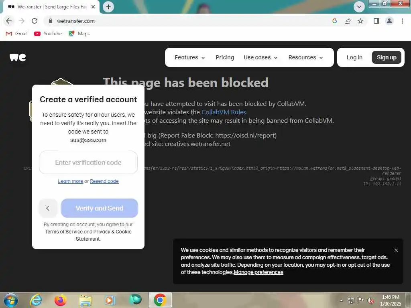Screen dimensions: 411x308
Task: Open the Manage preferences link
Action: [x=258, y=272]
